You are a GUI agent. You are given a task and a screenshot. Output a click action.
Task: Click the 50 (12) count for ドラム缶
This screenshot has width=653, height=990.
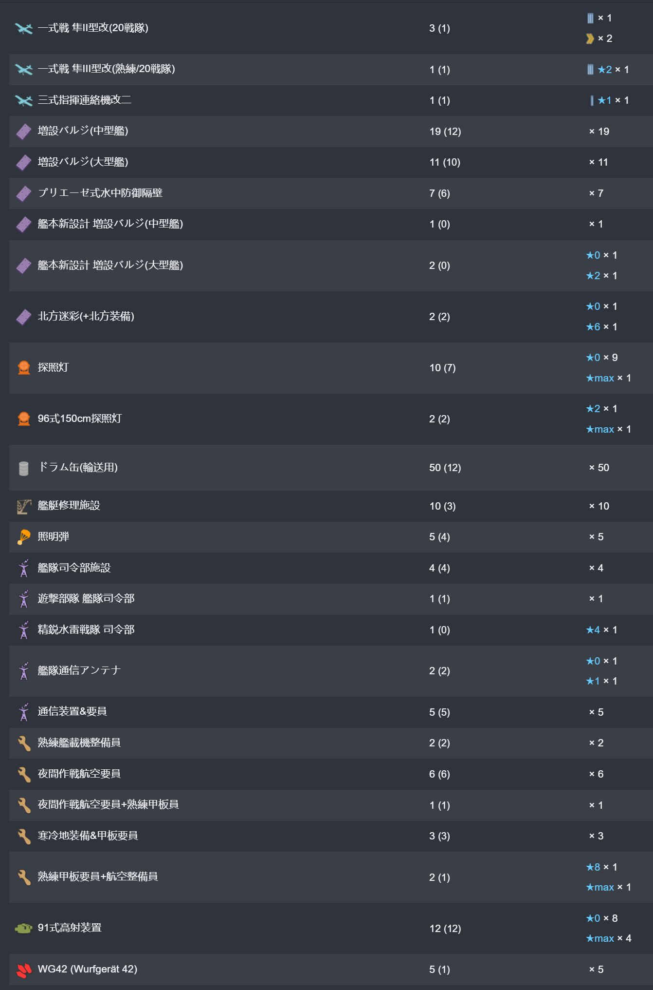pyautogui.click(x=445, y=468)
